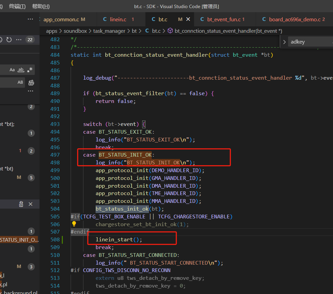Click the C file icon on linein.c tab
Screen dimensions: 333x294
pos(105,19)
